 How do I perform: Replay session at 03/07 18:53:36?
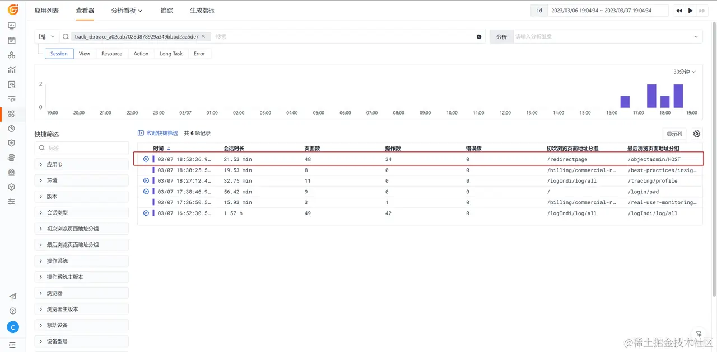point(146,159)
